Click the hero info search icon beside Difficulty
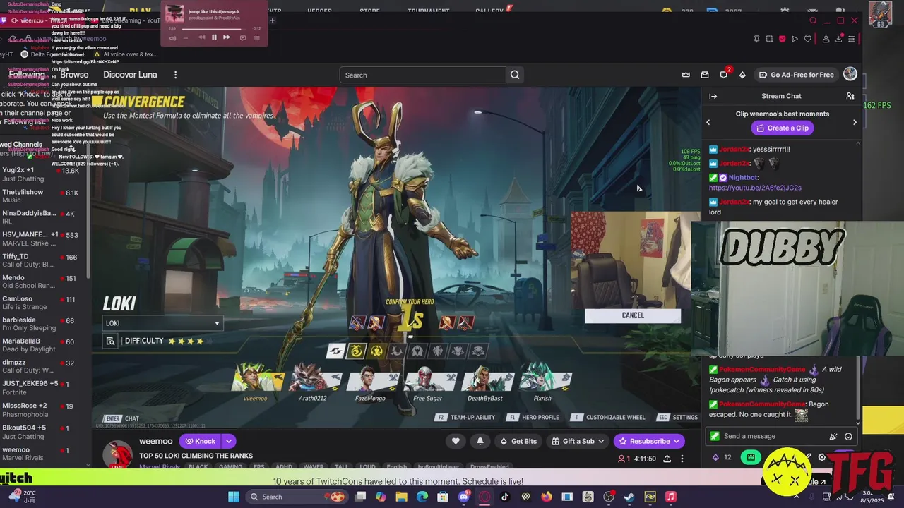Screen dimensions: 904x508 [110, 341]
